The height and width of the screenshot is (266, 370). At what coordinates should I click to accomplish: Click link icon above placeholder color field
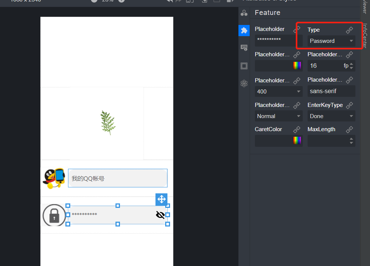[x=297, y=54]
